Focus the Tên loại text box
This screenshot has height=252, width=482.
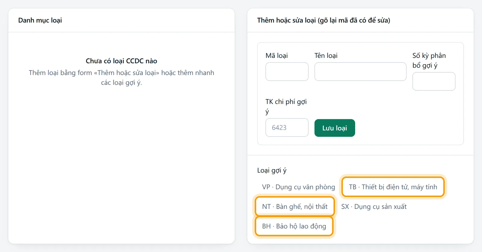pyautogui.click(x=360, y=71)
